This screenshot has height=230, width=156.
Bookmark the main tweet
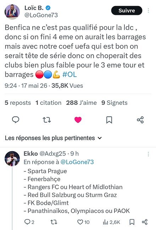[x=109, y=120]
